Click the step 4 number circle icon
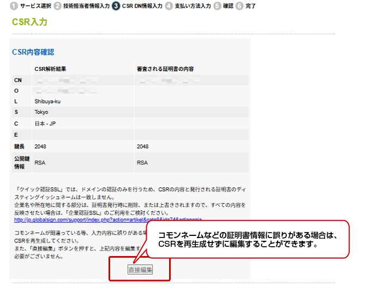 [x=169, y=6]
